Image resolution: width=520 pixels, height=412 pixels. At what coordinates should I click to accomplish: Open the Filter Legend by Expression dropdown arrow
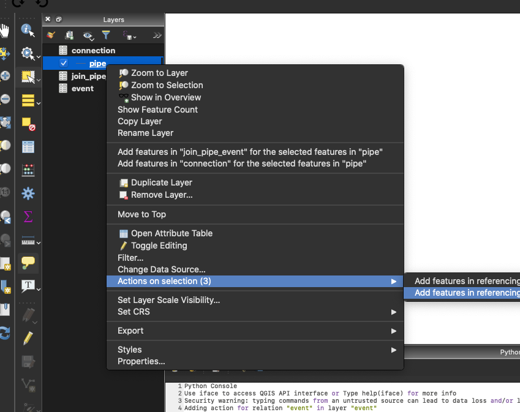coord(134,37)
